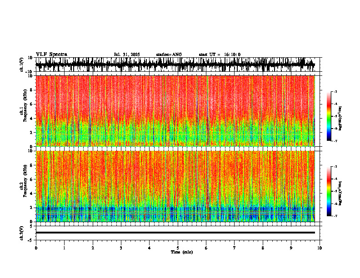Image resolution: width=360 pixels, height=278 pixels.
Task: Click the ch.3 flat black voltage trace
Action: pyautogui.click(x=175, y=233)
